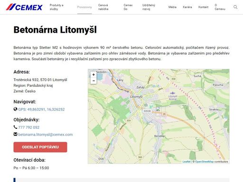Click the Nedošín label on the map

pyautogui.click(x=101, y=72)
